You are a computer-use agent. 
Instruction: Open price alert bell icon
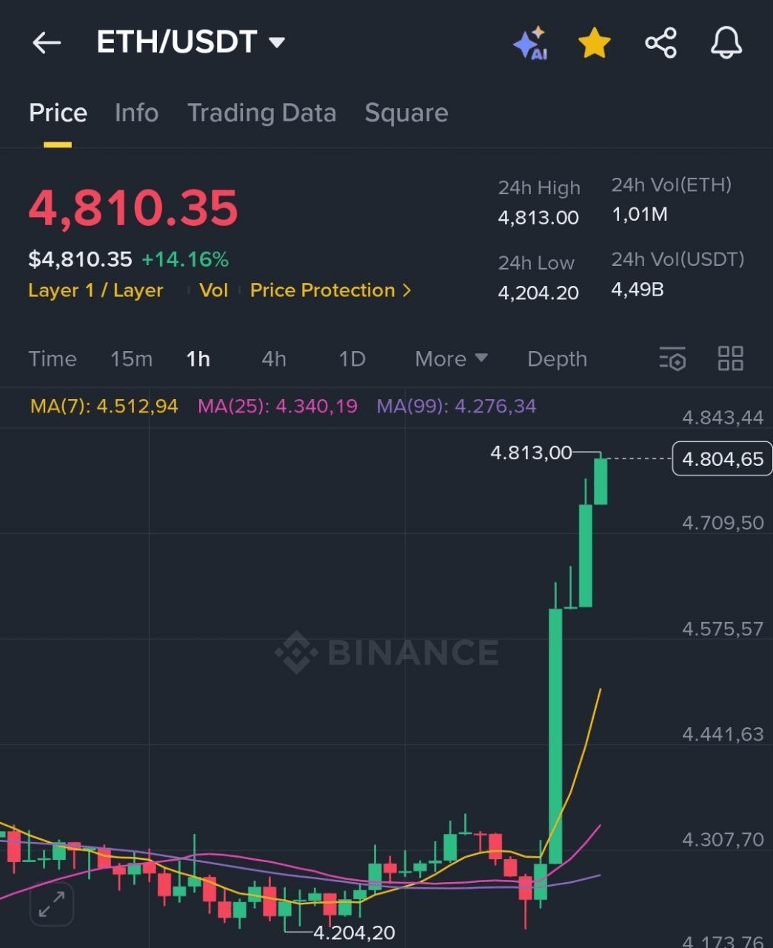pyautogui.click(x=726, y=43)
